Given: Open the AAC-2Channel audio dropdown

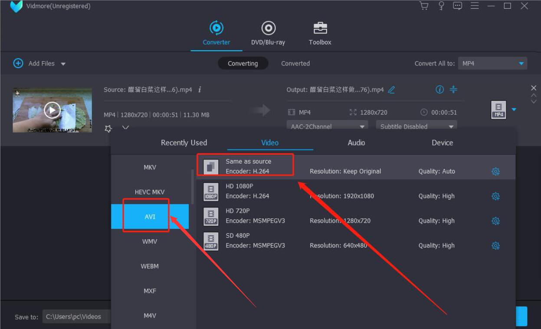Looking at the screenshot, I should 327,125.
